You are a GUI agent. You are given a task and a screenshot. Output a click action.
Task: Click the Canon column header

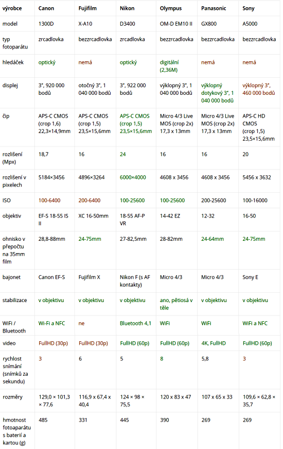[x=46, y=8]
